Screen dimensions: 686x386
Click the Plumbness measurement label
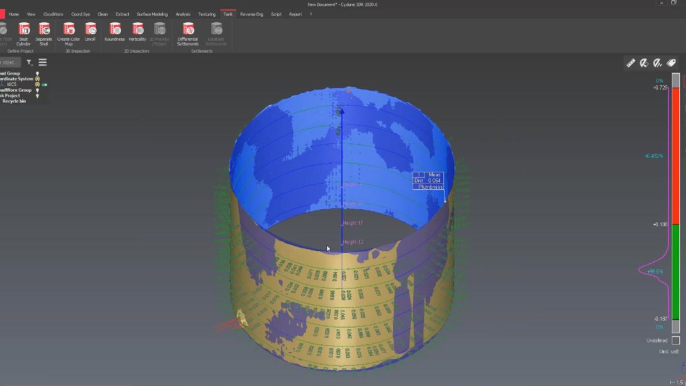click(x=430, y=187)
